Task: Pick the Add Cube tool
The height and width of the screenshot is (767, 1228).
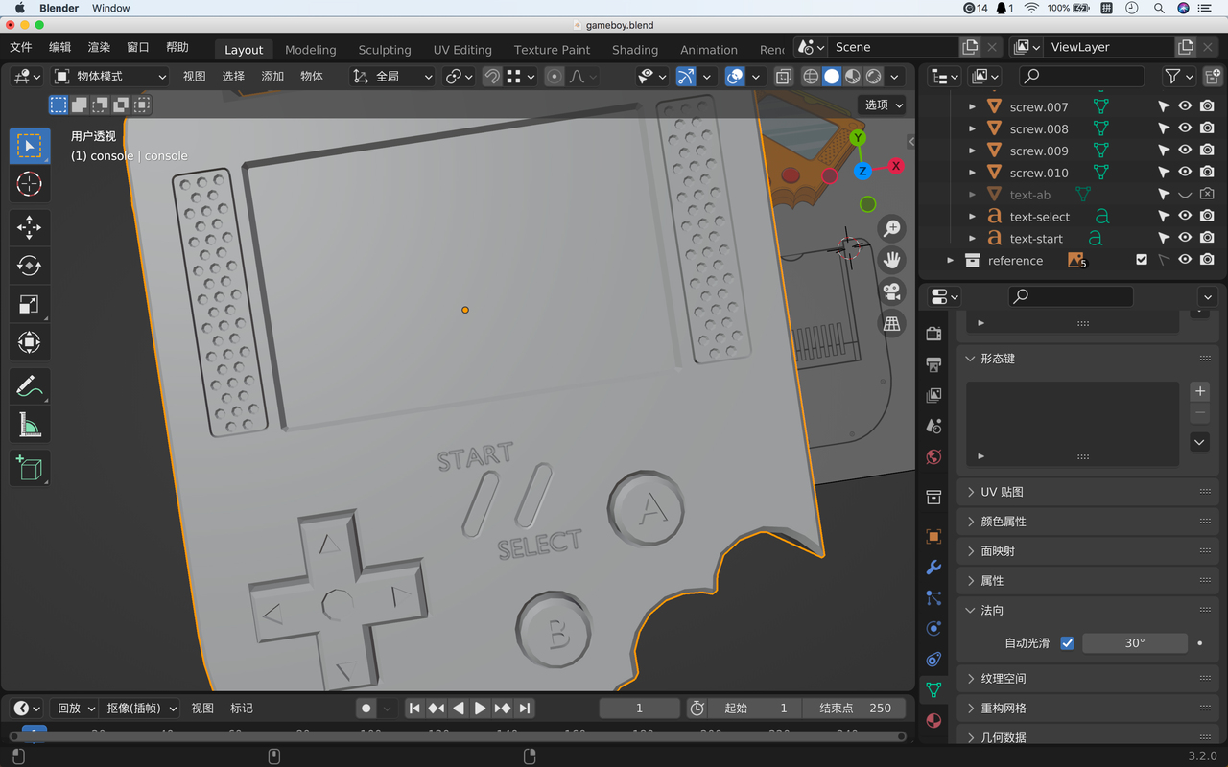Action: tap(29, 469)
